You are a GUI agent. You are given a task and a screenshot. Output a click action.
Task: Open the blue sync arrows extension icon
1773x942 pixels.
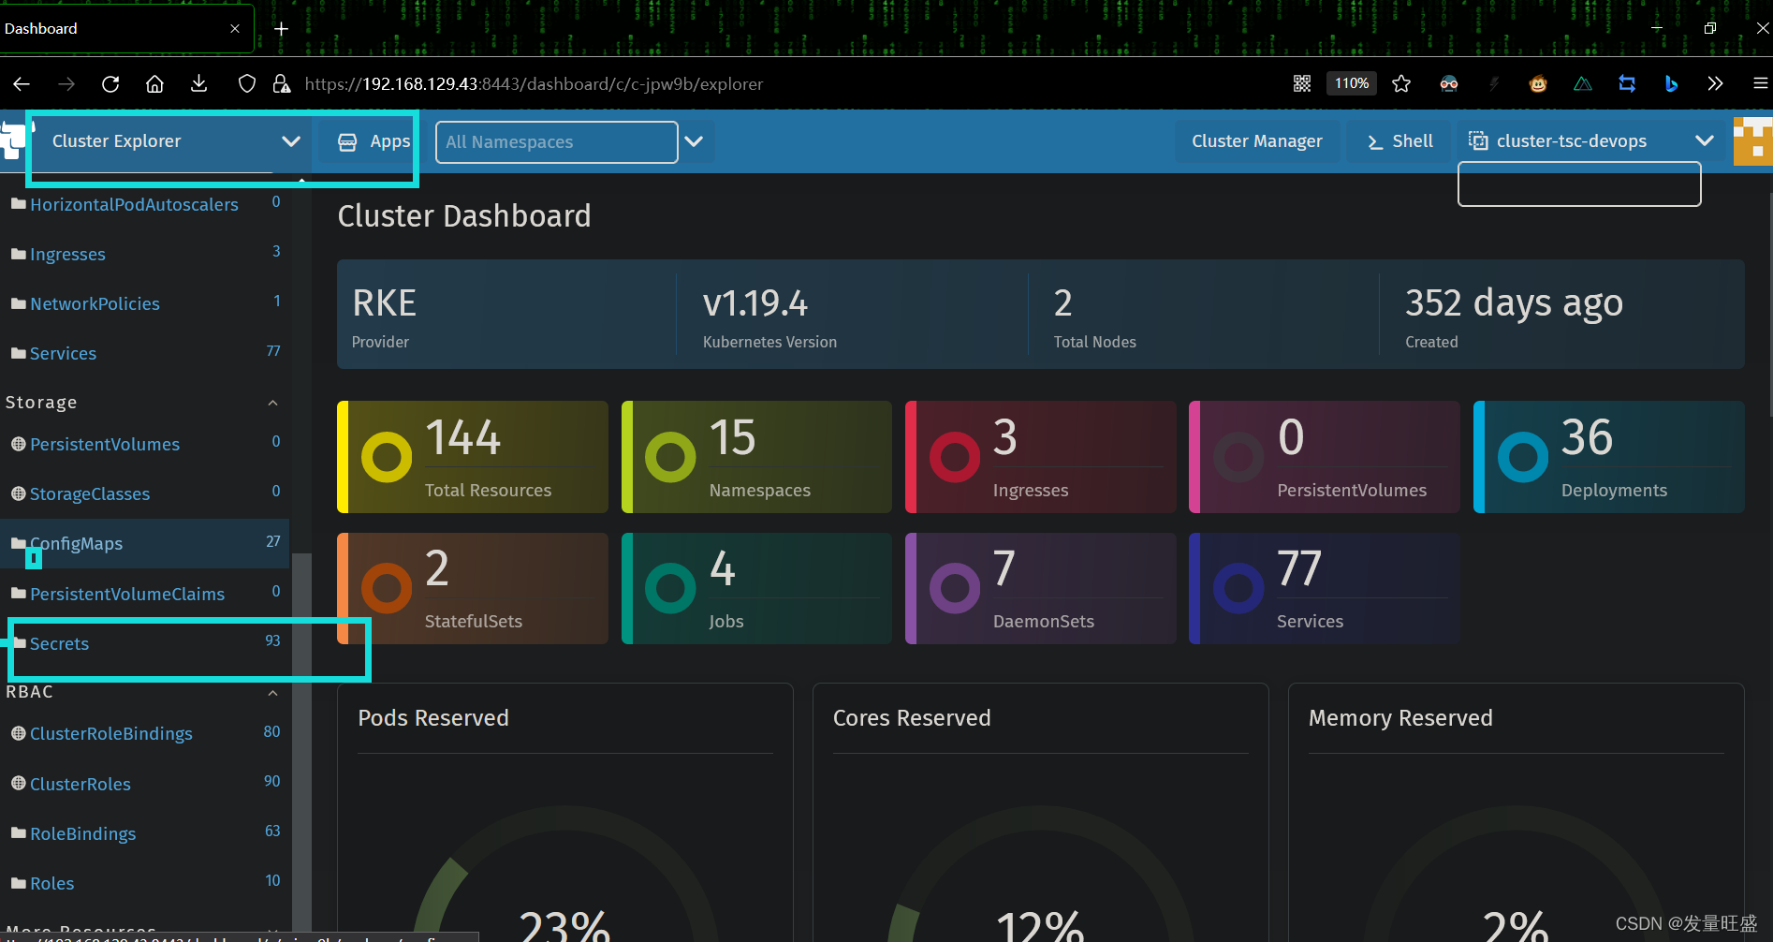[1627, 84]
